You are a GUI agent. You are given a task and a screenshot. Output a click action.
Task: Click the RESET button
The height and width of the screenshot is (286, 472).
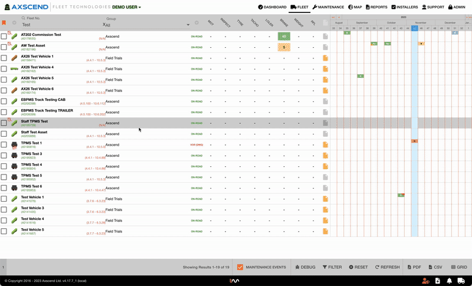tap(358, 267)
